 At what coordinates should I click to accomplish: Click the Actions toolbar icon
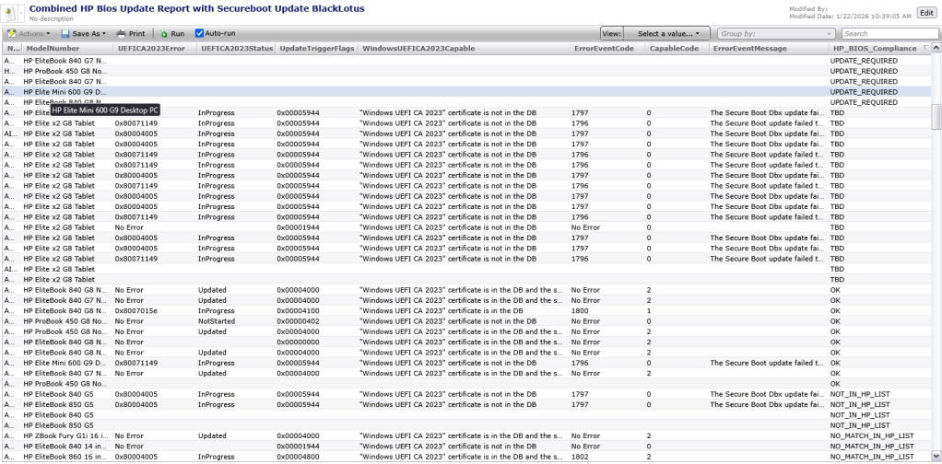pos(11,33)
